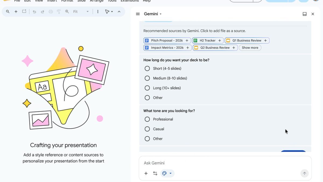Click the plus on Q1 Business Review chip
Viewport: 323px width, 182px height.
(265, 40)
